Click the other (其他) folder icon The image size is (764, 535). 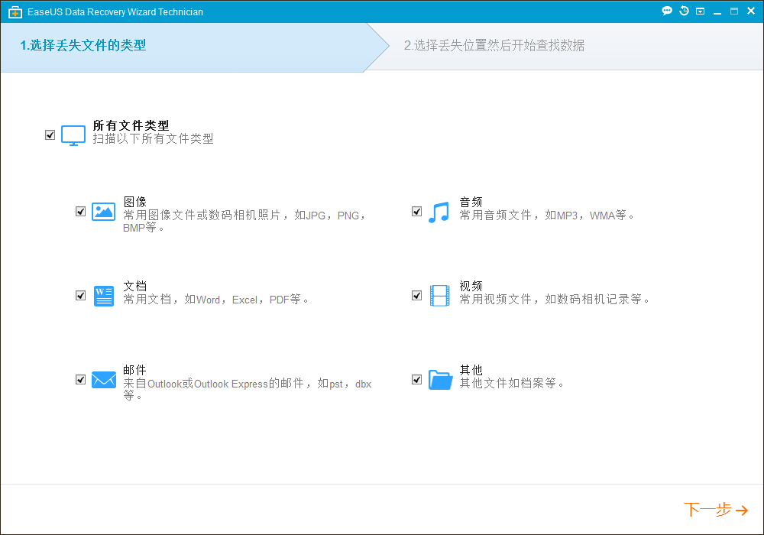coord(440,380)
